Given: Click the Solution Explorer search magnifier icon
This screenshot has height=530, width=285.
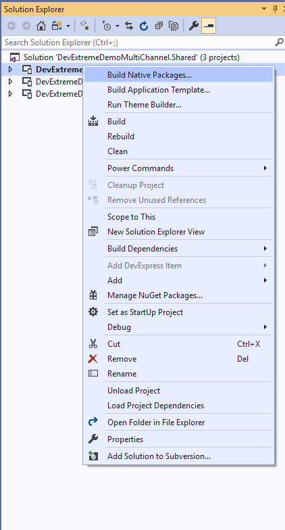Looking at the screenshot, I should click(x=280, y=42).
